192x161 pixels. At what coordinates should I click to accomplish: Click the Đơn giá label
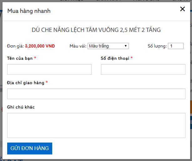[15, 46]
